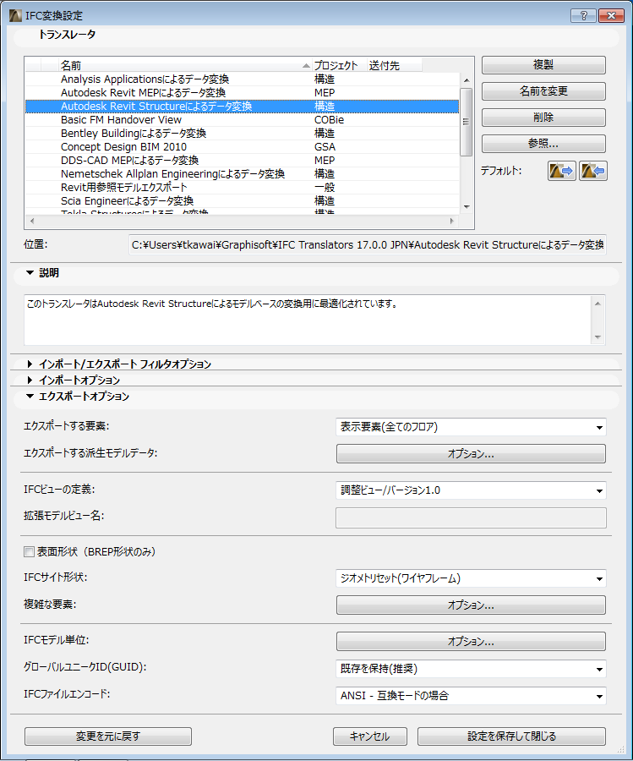Select Revit用参照モデルエクスポート translator

pos(242,188)
